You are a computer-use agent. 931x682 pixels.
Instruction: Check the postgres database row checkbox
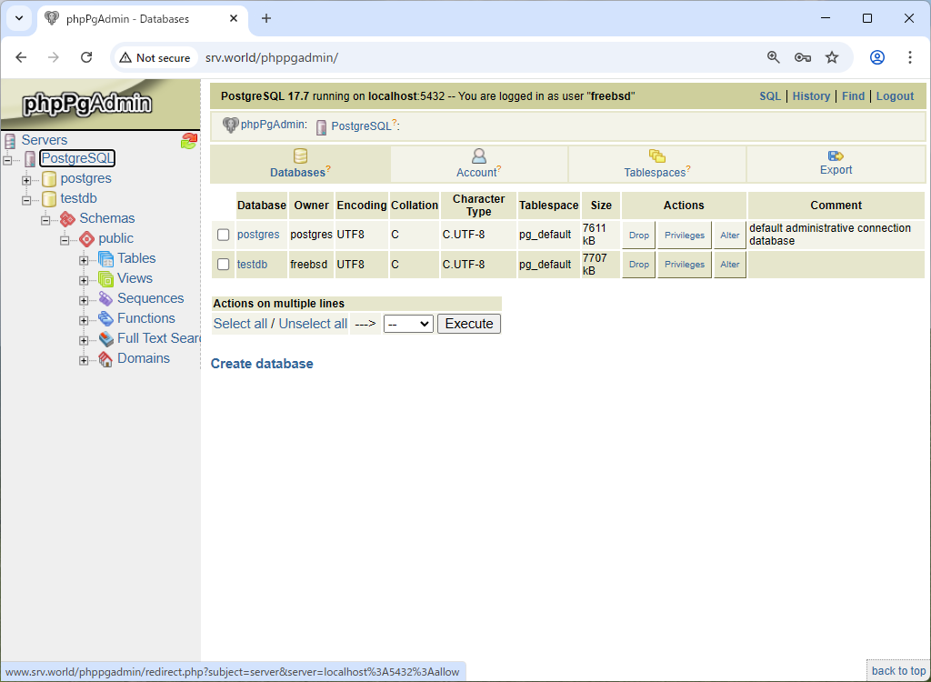click(x=224, y=235)
